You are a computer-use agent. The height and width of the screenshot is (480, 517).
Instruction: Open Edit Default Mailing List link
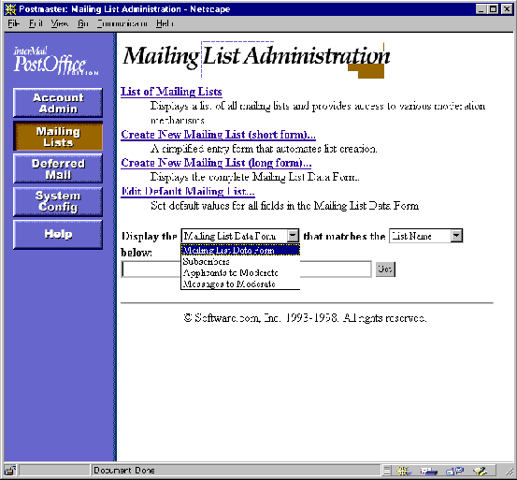[188, 191]
